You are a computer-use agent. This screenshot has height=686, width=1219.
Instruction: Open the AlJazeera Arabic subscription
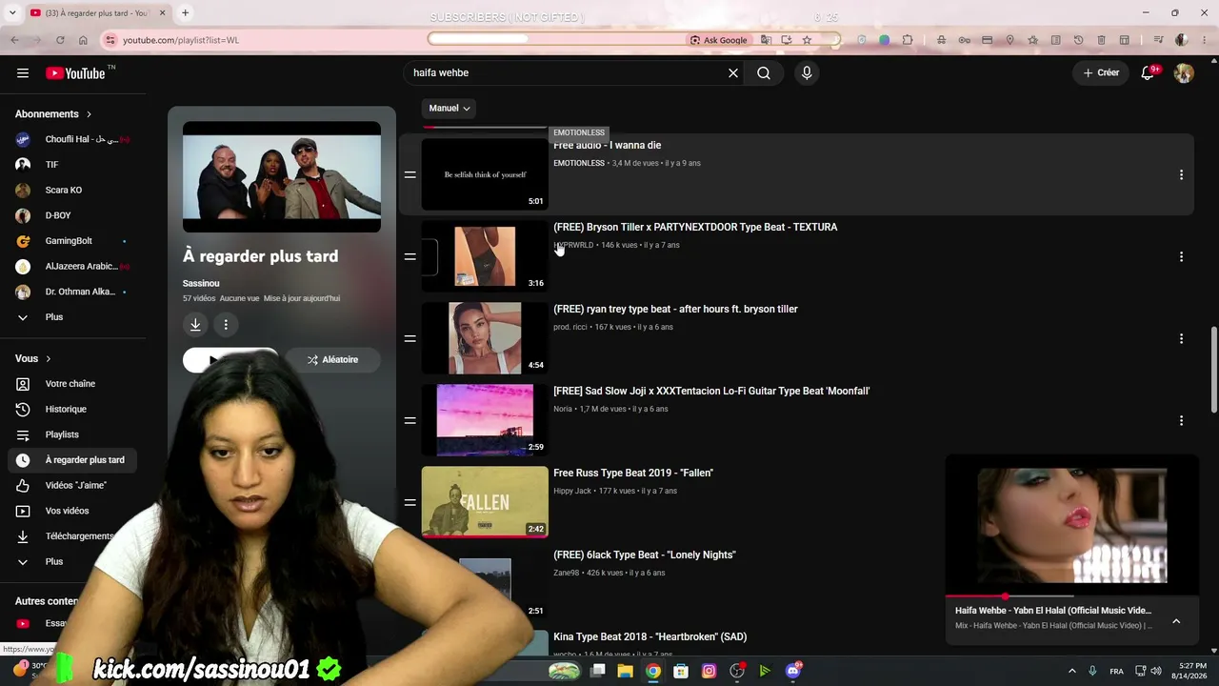(73, 267)
